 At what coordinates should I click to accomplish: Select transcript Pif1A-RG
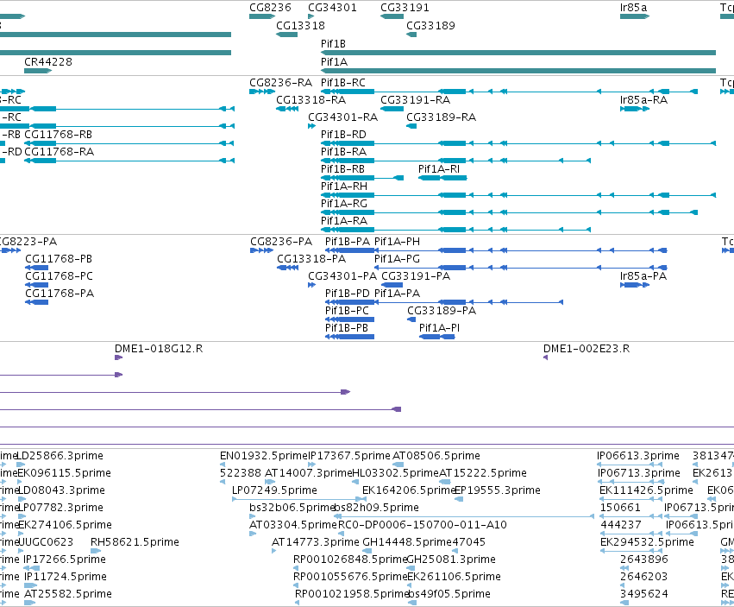click(509, 212)
